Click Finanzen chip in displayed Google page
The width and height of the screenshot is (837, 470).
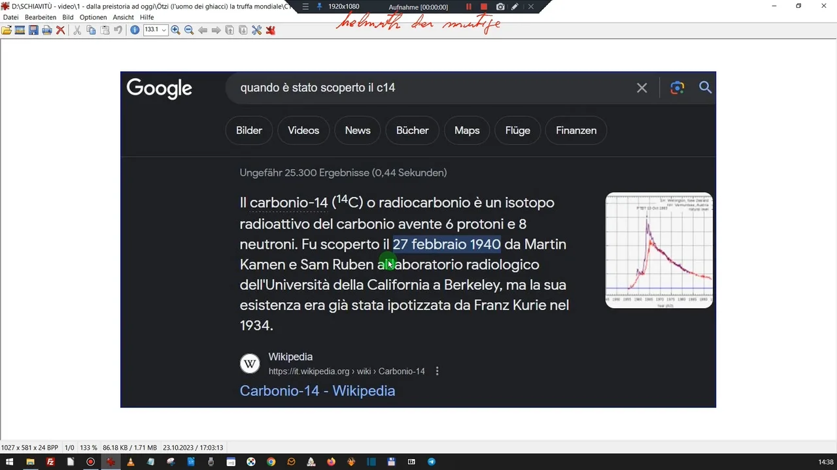click(x=576, y=131)
